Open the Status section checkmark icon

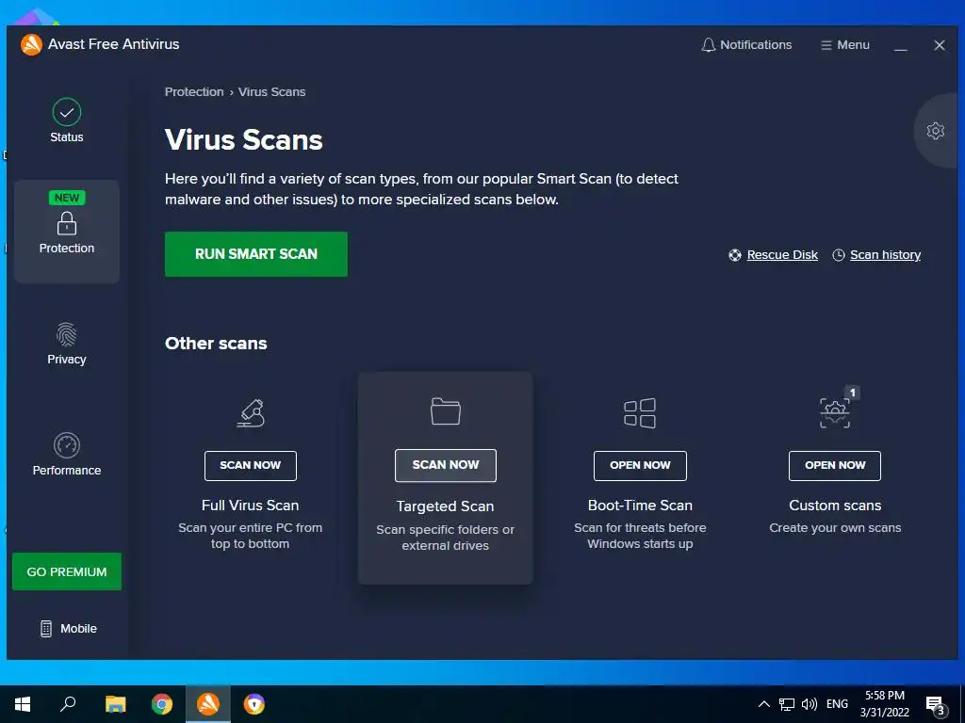point(67,112)
